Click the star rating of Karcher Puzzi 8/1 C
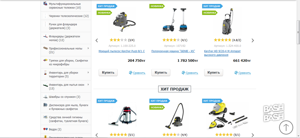The image size is (300, 138). [118, 40]
